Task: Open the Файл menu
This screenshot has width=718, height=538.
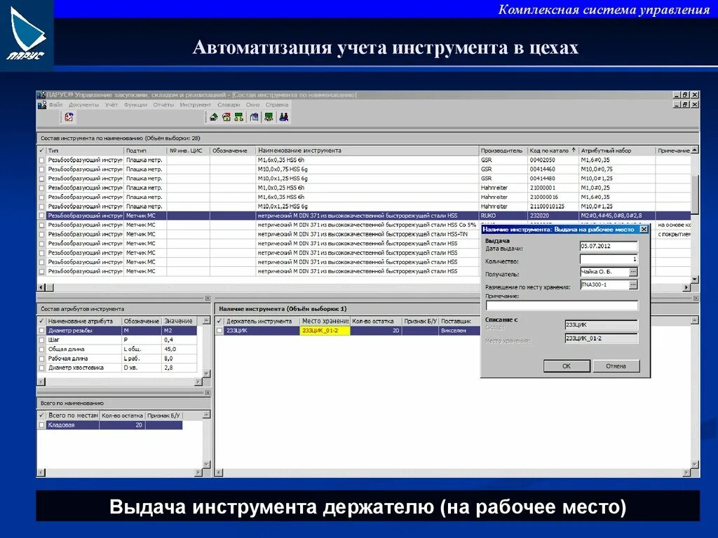Action: point(56,105)
